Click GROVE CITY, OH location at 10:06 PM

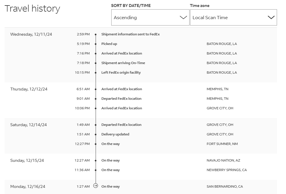point(220,108)
